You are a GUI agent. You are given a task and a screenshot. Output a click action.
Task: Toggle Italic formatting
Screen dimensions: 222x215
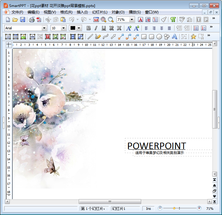point(96,28)
